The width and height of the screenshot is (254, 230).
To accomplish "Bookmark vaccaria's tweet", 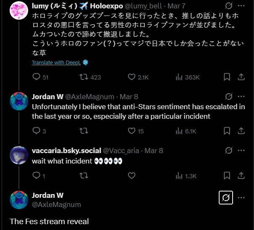I will tap(227, 176).
